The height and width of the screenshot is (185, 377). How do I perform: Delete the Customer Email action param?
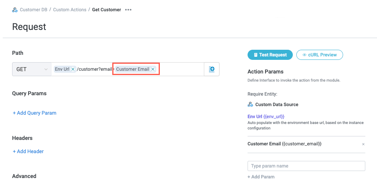363,144
